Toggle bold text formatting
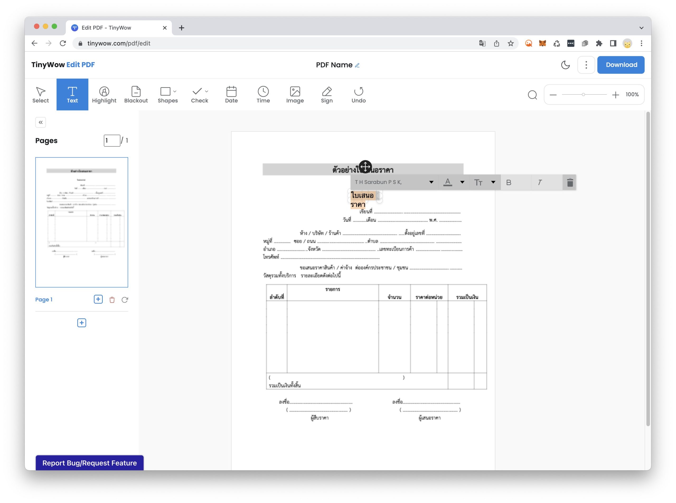 (x=508, y=182)
